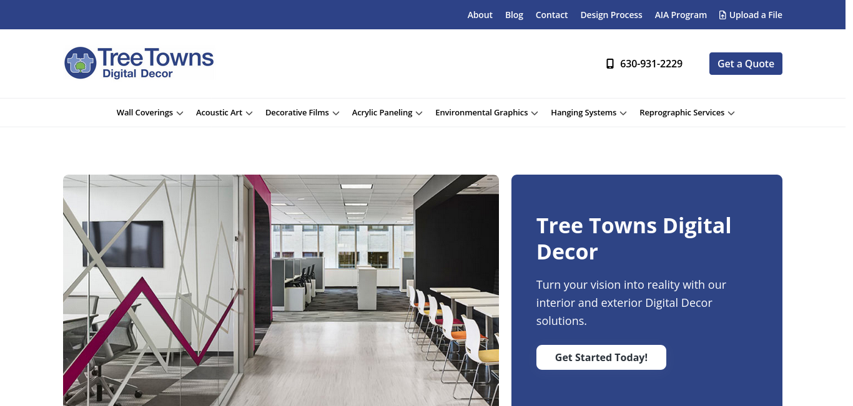Click the Upload a File link

pyautogui.click(x=751, y=15)
